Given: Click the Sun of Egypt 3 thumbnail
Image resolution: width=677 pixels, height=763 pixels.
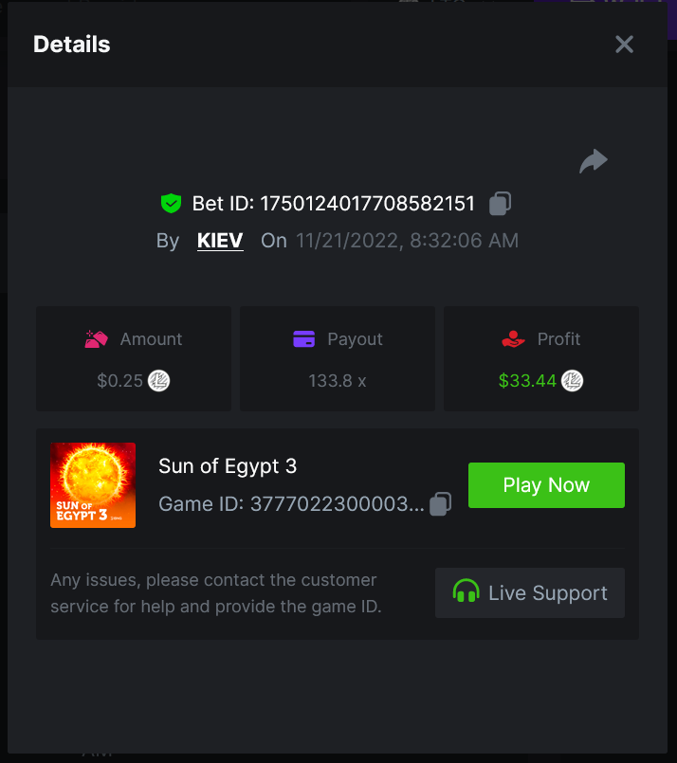Looking at the screenshot, I should tap(93, 485).
